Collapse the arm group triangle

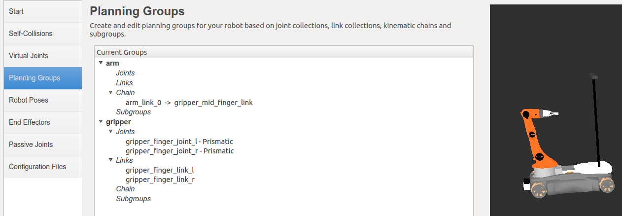tap(101, 63)
